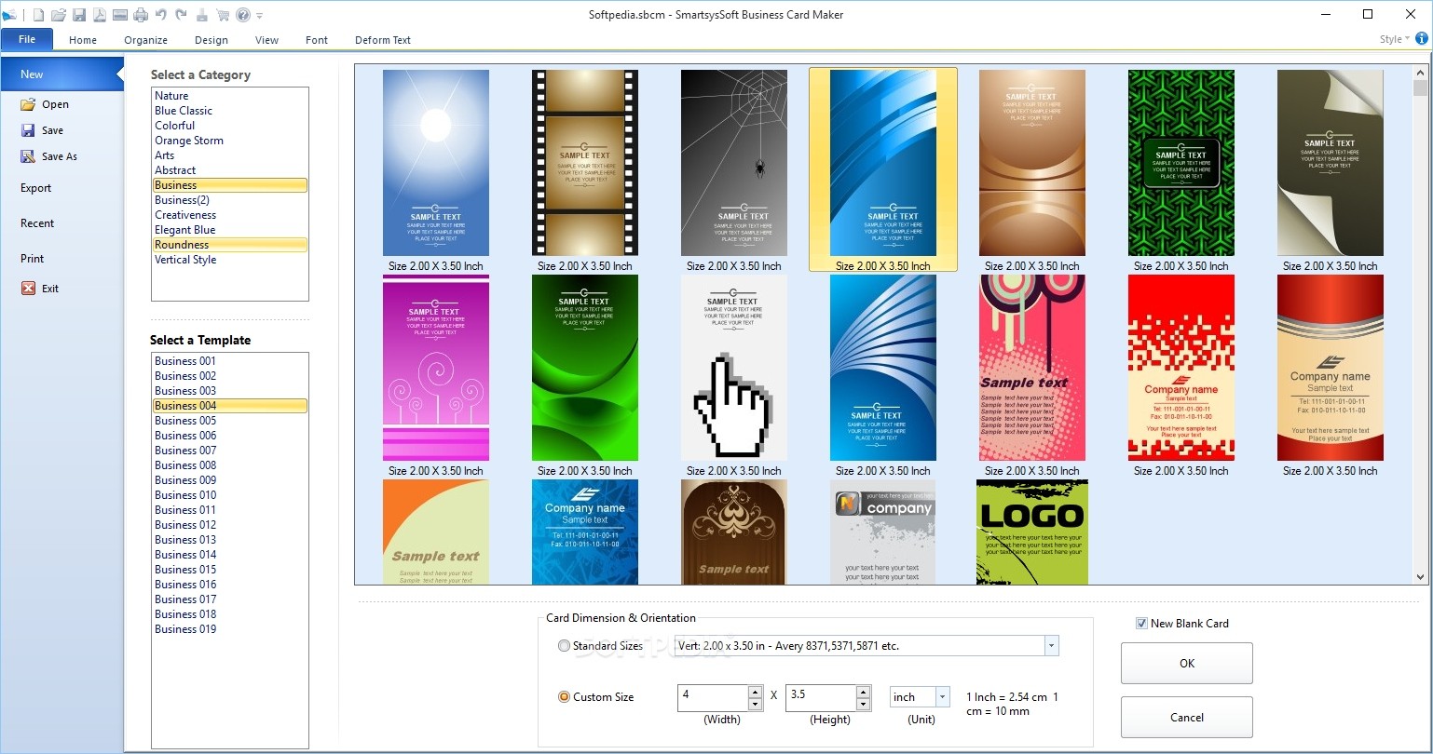The image size is (1433, 754).
Task: Click the app logo icon in title bar
Action: [x=9, y=15]
